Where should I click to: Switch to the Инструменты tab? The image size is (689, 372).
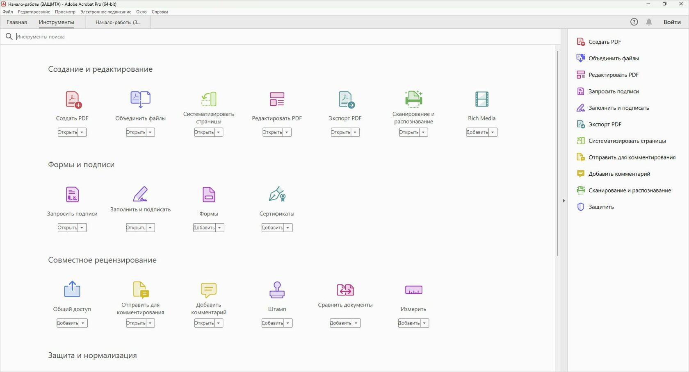point(57,22)
